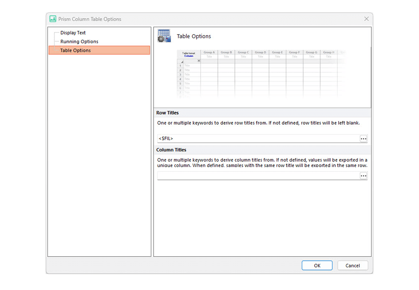
Task: Select the highlighted Table Options tree item
Action: click(75, 51)
